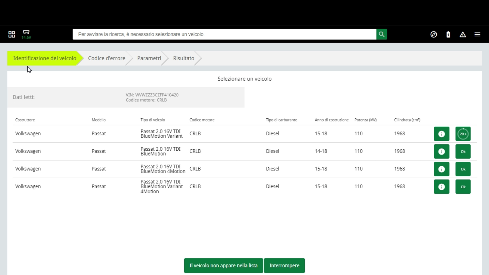Viewport: 489px width, 275px height.
Task: Click the circular sync/update icon
Action: click(434, 34)
